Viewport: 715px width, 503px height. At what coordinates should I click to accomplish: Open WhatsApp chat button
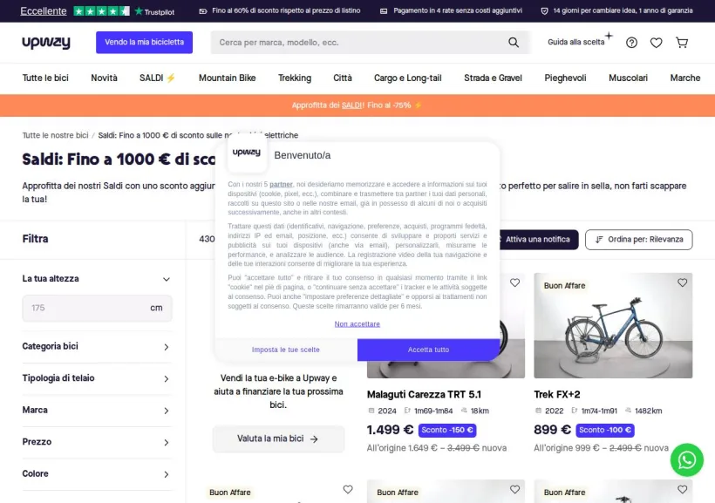687,460
